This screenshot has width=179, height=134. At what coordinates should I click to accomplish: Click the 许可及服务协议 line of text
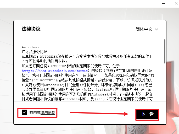(34, 52)
